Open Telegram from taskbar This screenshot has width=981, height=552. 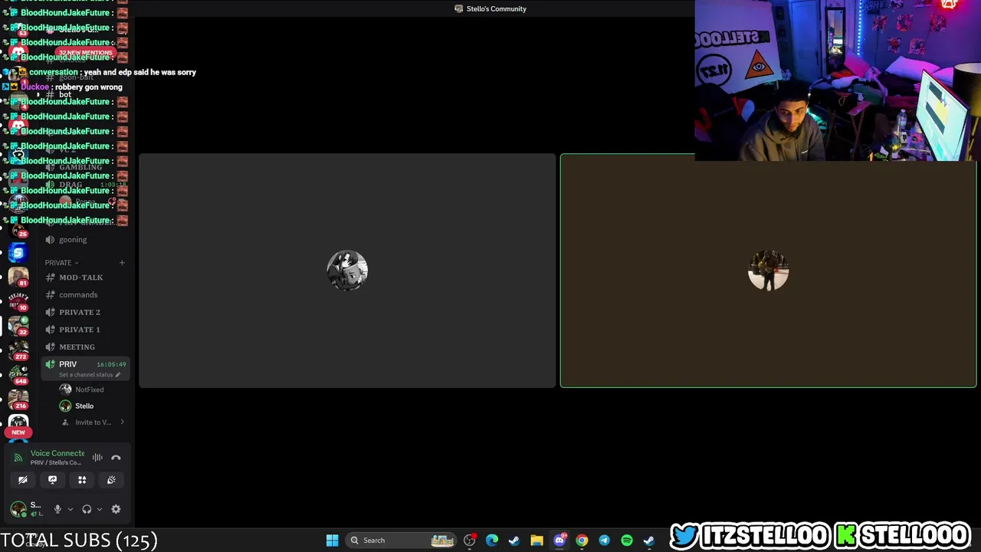point(604,540)
